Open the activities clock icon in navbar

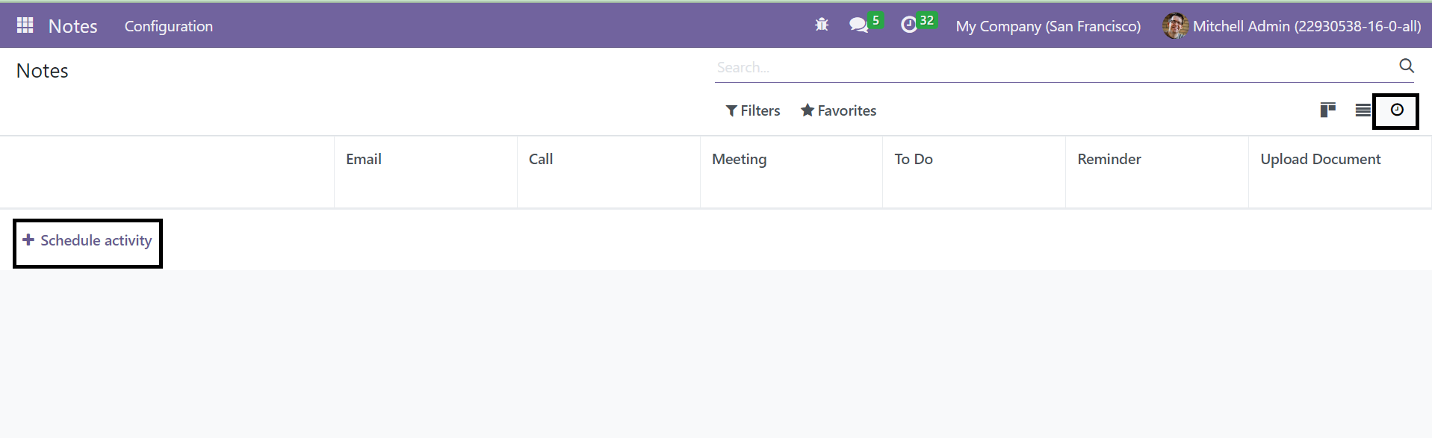pyautogui.click(x=908, y=25)
